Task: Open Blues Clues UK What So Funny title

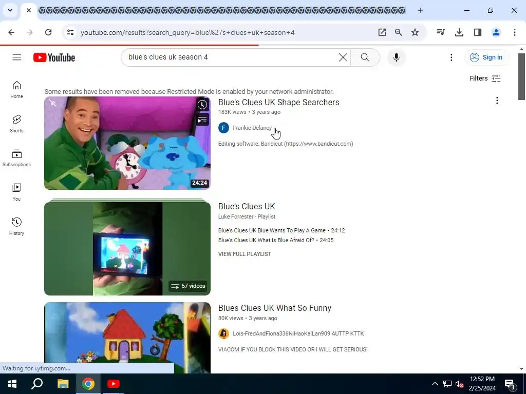Action: 275,308
